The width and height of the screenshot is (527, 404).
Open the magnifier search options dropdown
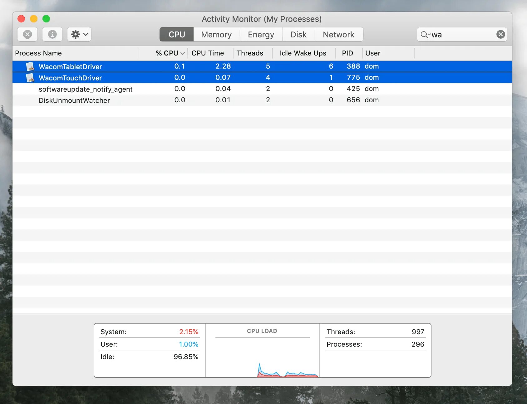pyautogui.click(x=425, y=34)
